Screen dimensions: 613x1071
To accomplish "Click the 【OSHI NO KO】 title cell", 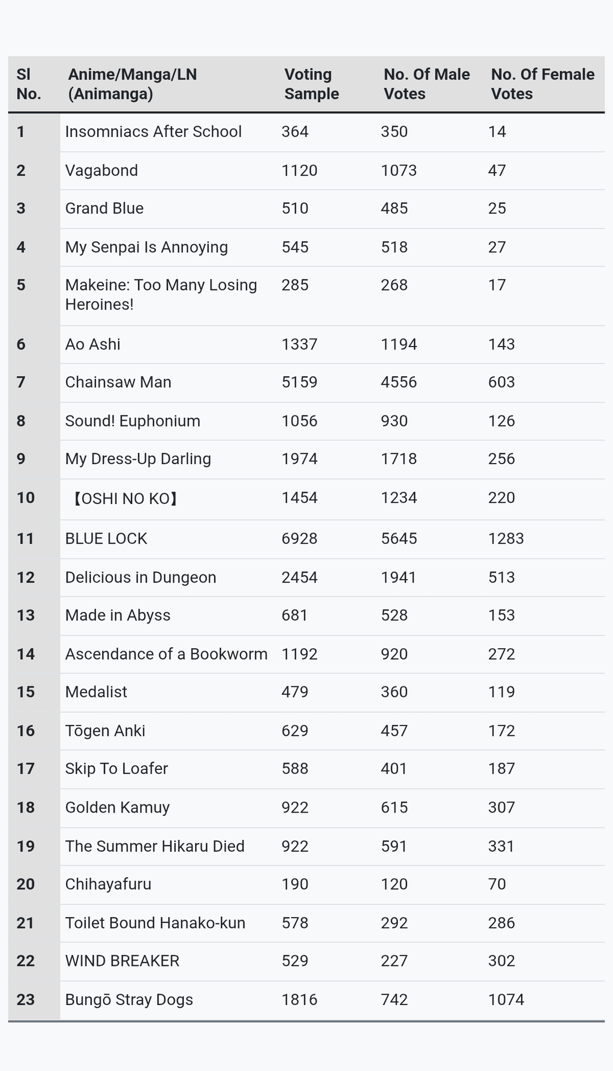I will pyautogui.click(x=125, y=499).
